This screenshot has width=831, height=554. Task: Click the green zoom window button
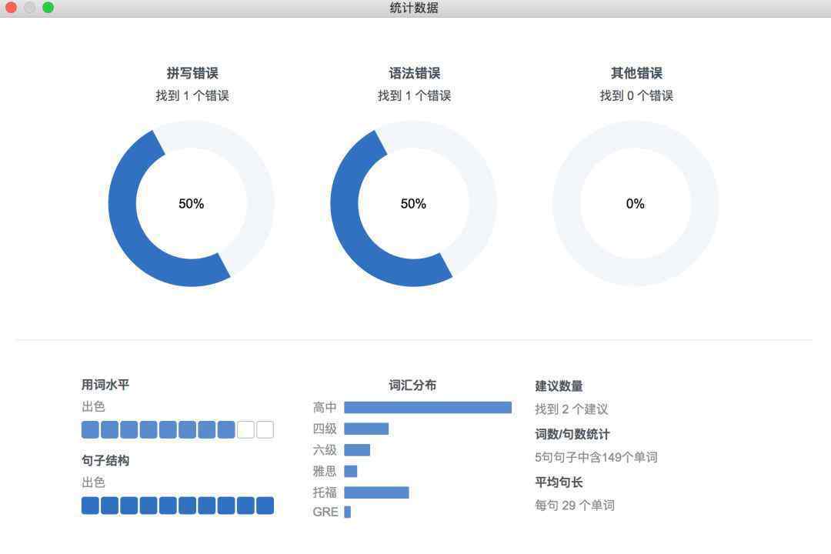point(48,8)
